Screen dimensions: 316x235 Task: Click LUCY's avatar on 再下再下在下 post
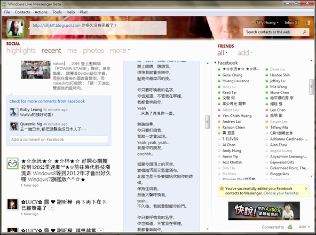click(x=12, y=204)
